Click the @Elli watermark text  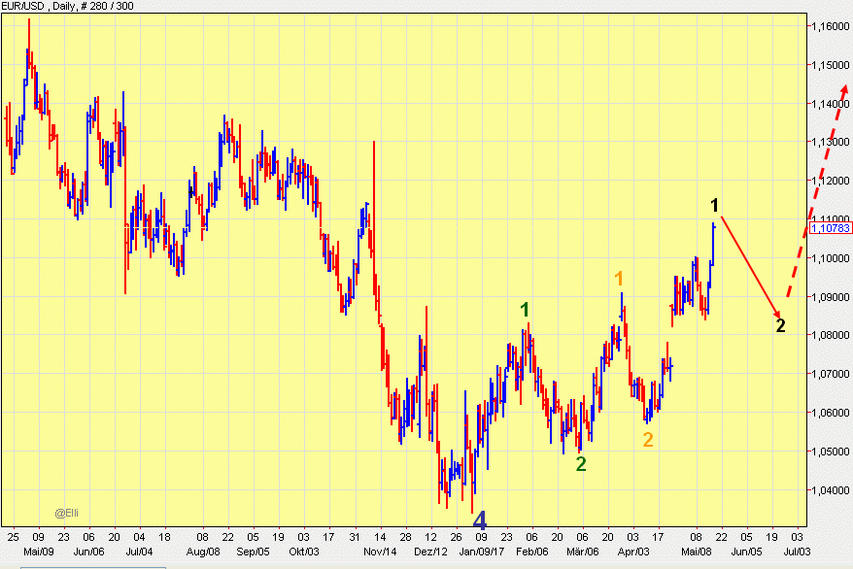point(66,512)
